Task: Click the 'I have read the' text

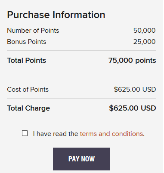Action: pyautogui.click(x=56, y=134)
